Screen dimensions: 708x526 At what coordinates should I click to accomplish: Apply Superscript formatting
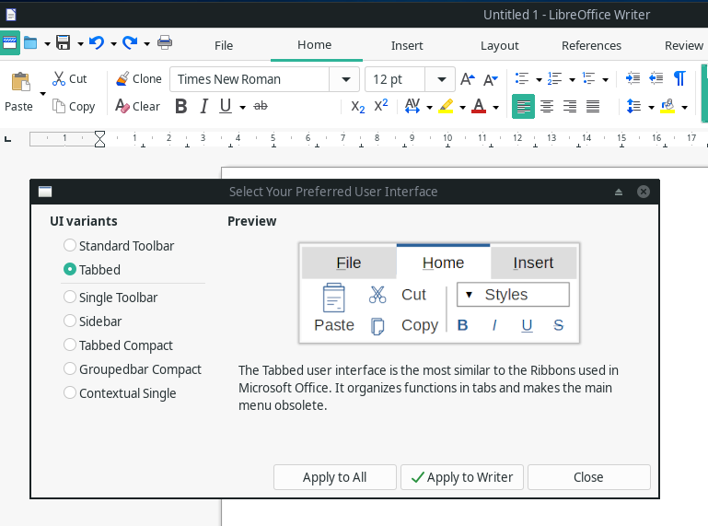pos(381,105)
